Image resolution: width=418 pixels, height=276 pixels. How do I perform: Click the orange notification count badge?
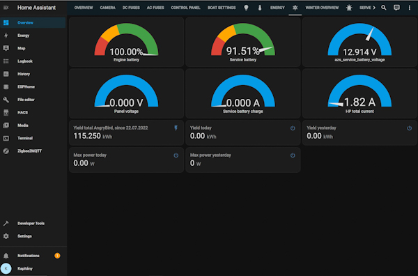(57, 256)
